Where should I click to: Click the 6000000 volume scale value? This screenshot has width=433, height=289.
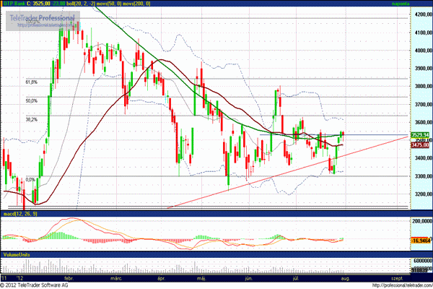[x=423, y=261]
